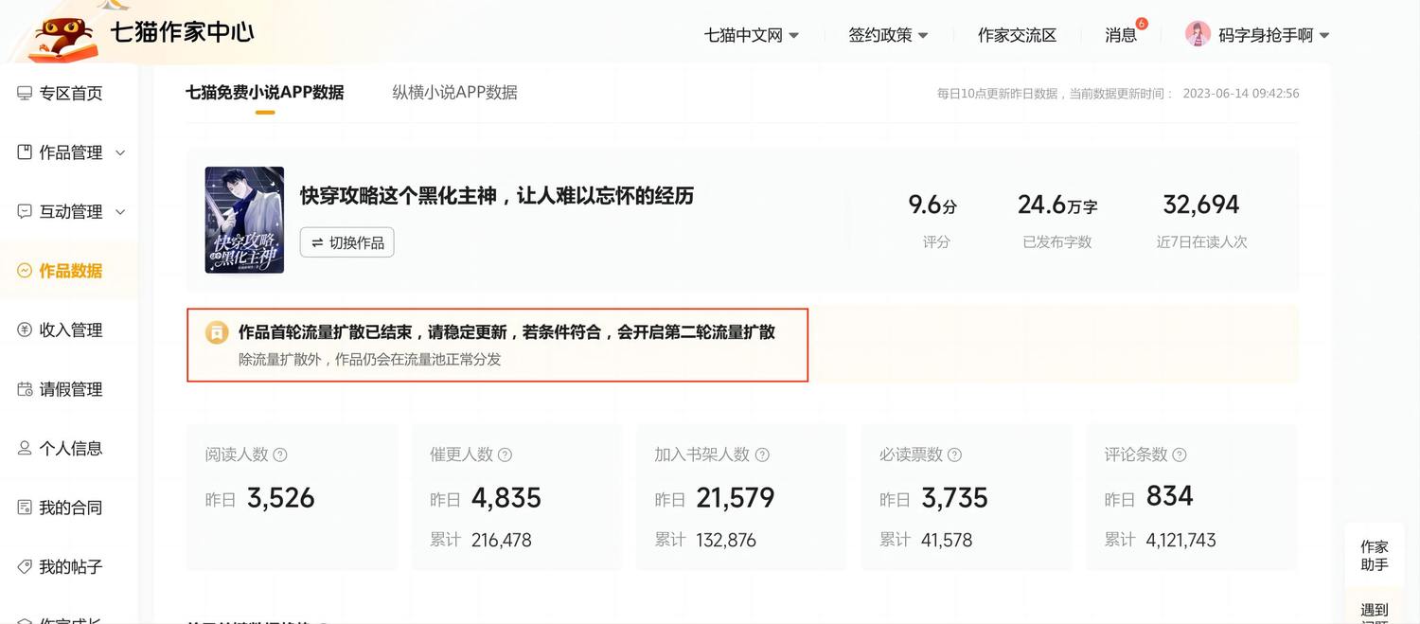Click the red message count badge
This screenshot has height=624, width=1420.
1142,24
